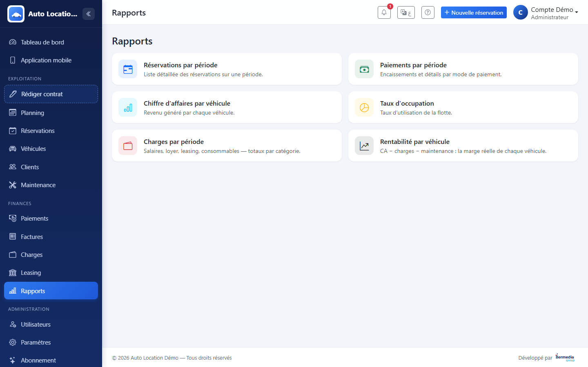Open the Paramètres menu label
This screenshot has height=367, width=588.
click(36, 342)
